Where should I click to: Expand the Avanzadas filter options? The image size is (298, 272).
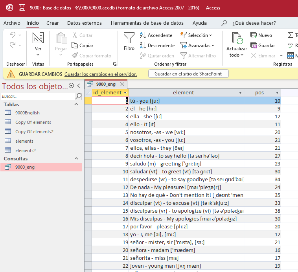[x=197, y=46]
